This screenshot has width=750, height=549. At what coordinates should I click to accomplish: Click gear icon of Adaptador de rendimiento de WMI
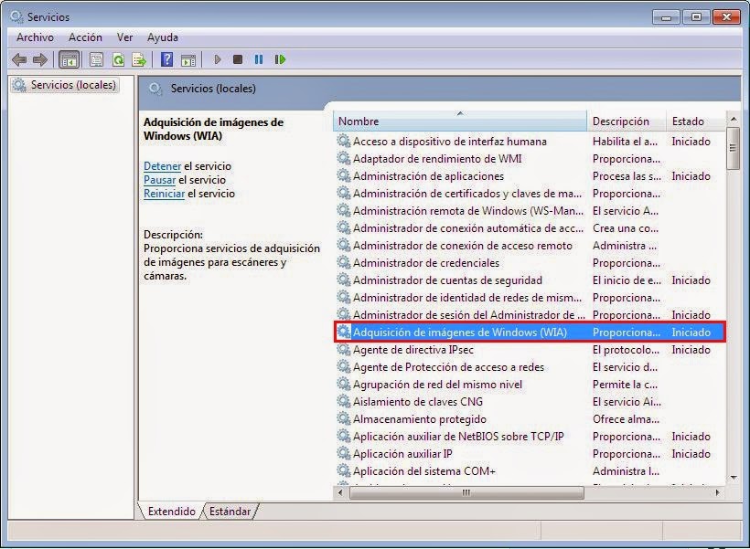[343, 158]
